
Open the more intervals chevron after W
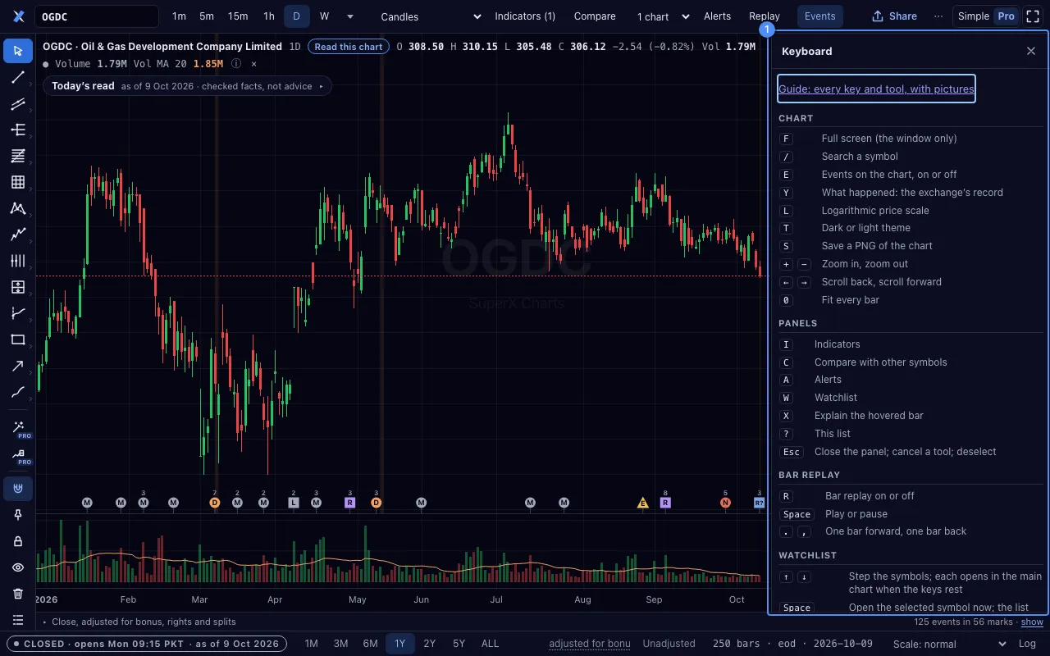coord(350,16)
